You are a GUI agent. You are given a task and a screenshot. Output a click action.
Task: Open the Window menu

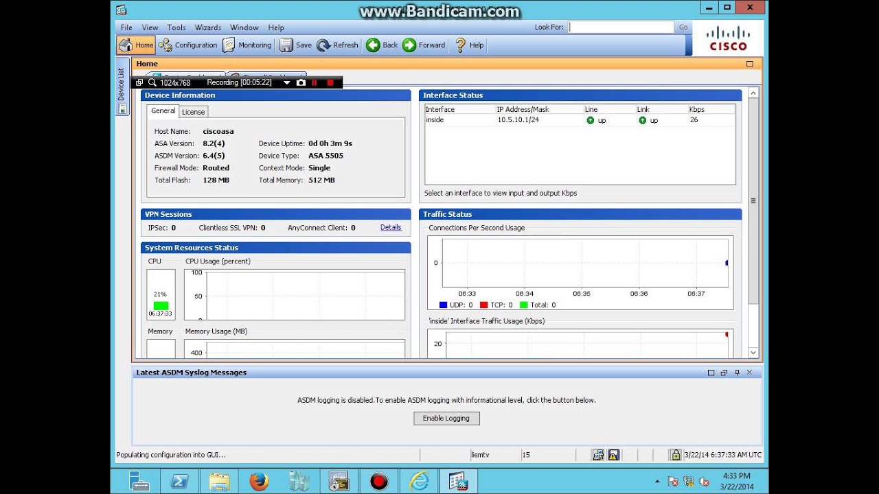tap(244, 27)
